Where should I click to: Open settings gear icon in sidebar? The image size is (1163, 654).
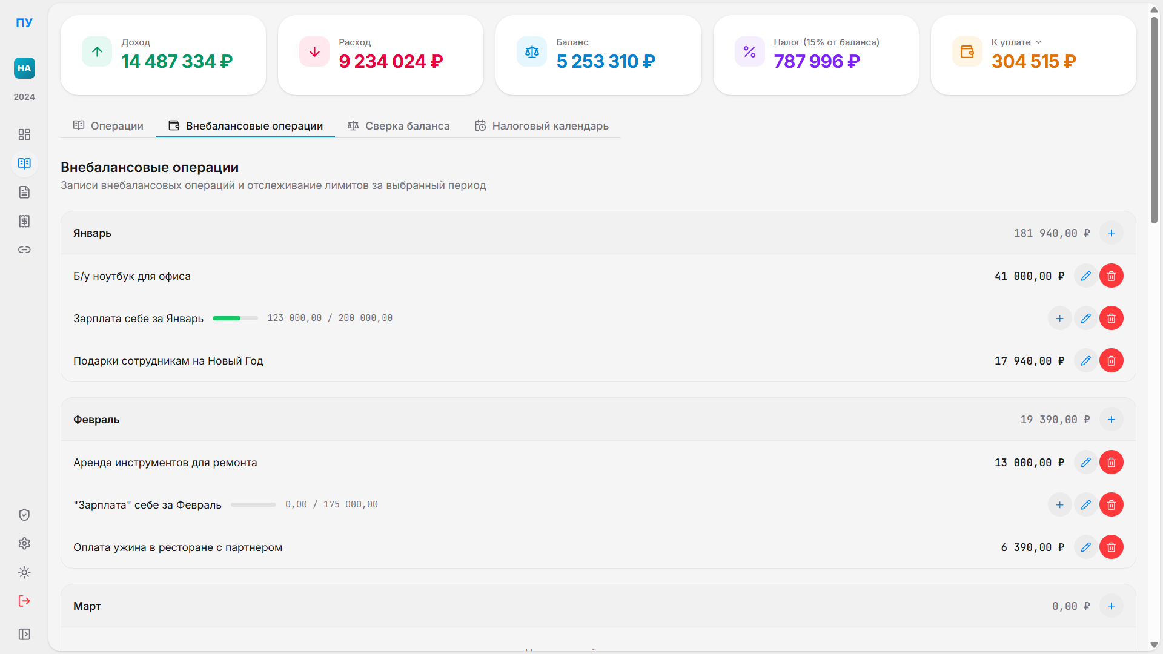[x=24, y=543]
